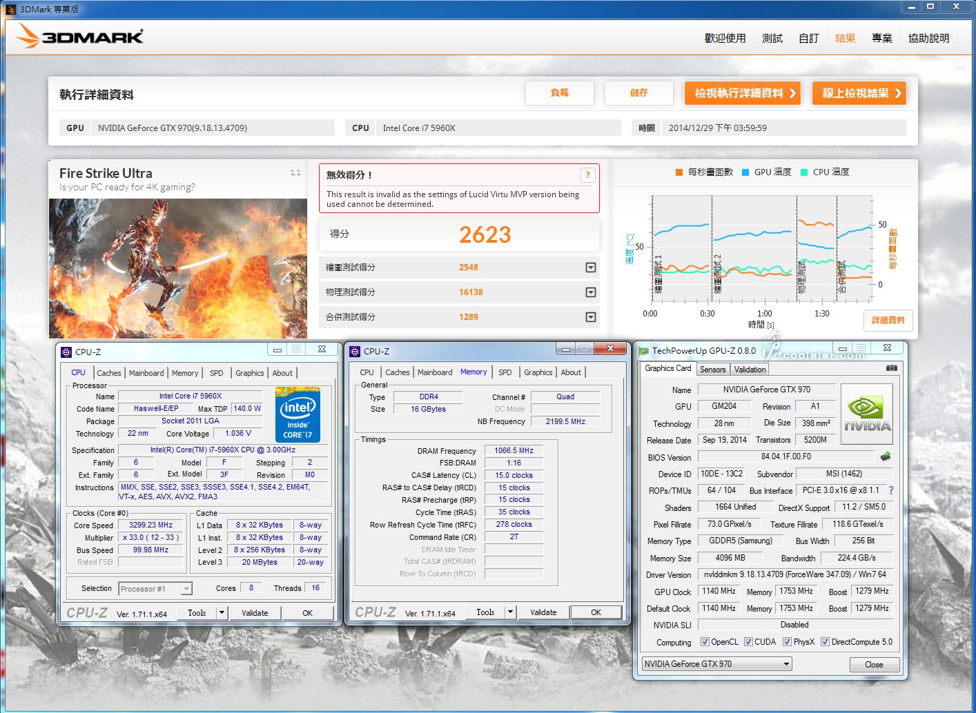Screen dimensions: 976x713
Task: Click OK in CPU-Z CPU window
Action: click(x=308, y=613)
